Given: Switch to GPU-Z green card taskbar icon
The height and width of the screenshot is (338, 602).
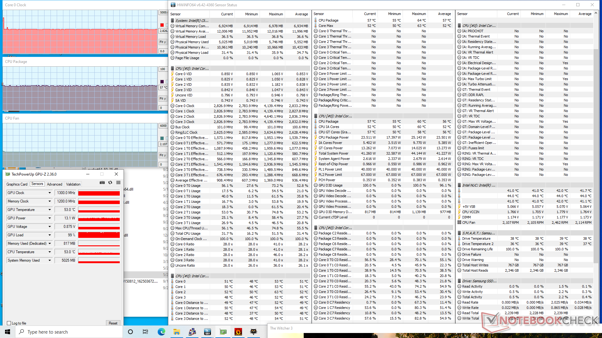Looking at the screenshot, I should tap(223, 332).
